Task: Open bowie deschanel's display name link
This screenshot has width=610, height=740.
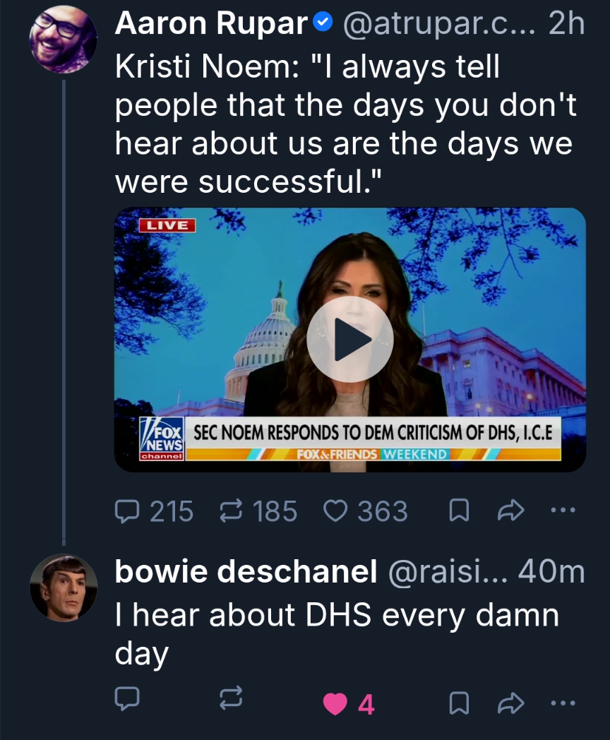Action: pos(245,573)
